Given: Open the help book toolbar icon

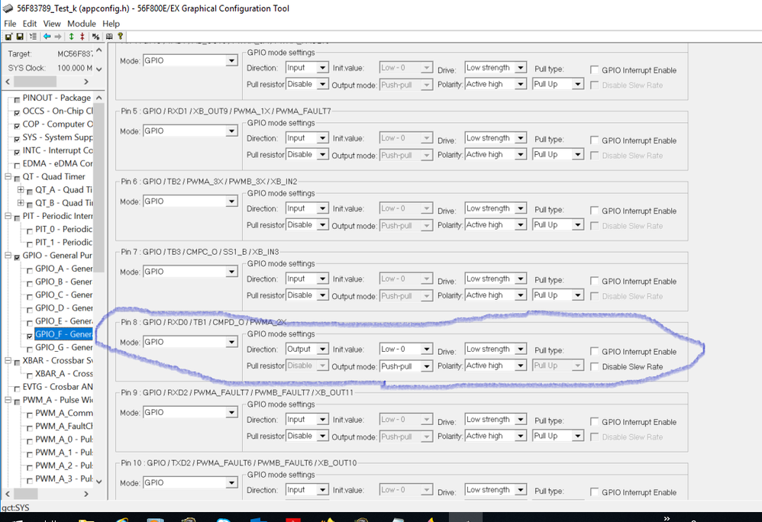Looking at the screenshot, I should point(109,37).
